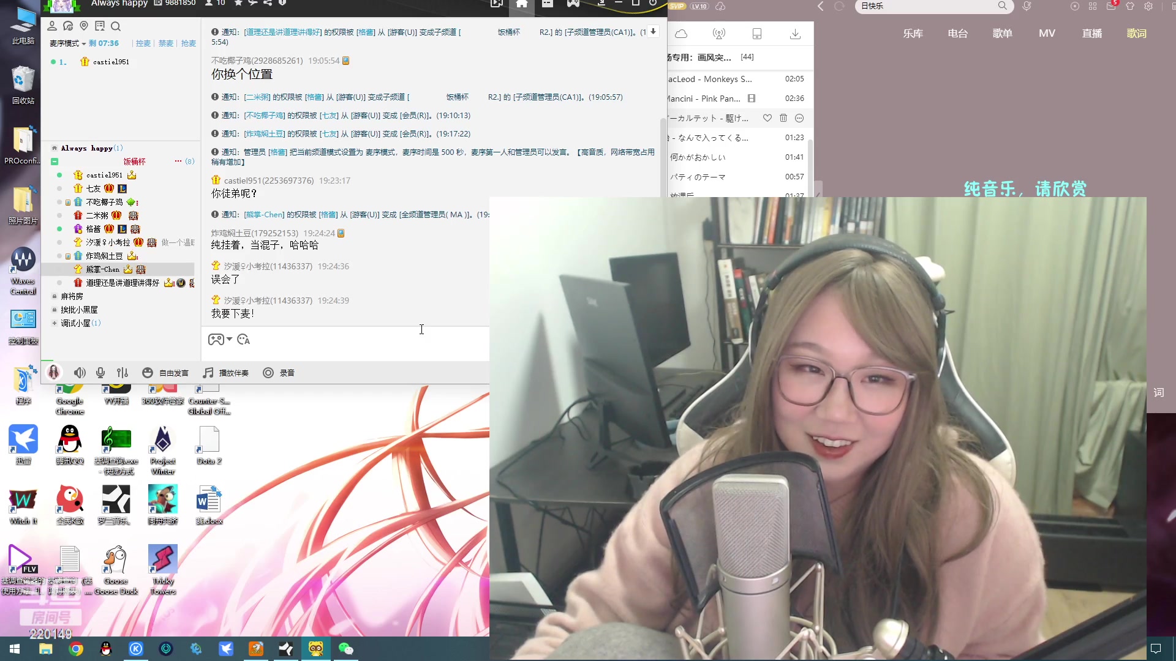Viewport: 1176px width, 661px height.
Task: Select the 挨批小黑屋 channel
Action: (79, 310)
